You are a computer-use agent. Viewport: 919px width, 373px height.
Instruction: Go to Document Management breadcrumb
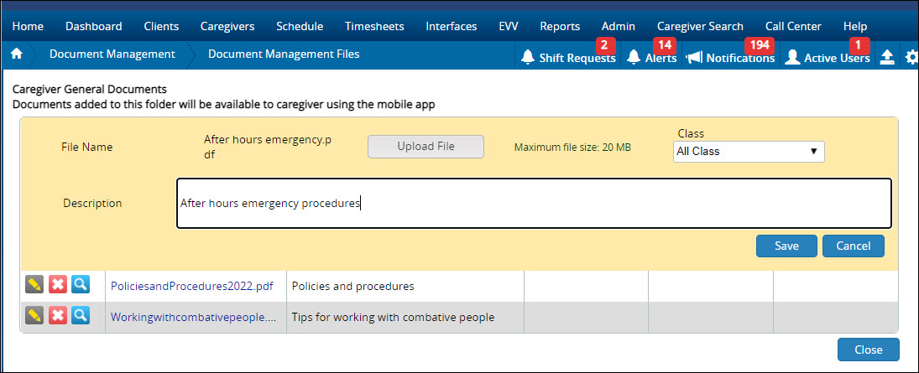coord(112,54)
